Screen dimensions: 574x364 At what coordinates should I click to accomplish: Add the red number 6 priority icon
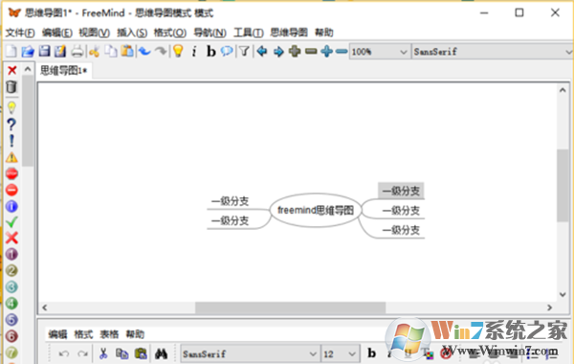[x=11, y=336]
